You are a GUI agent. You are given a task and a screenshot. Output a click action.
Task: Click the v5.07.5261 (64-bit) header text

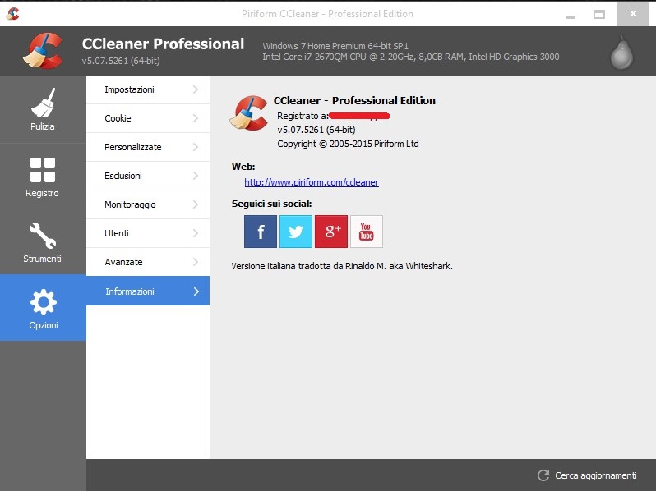point(121,61)
